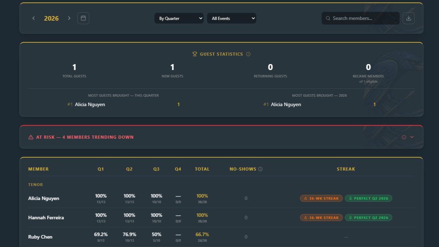
Task: Click the At Risk info icon
Action: pyautogui.click(x=404, y=137)
